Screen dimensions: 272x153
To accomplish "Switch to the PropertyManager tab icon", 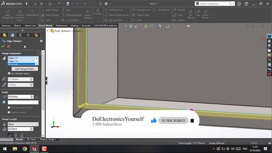I will (x=12, y=35).
